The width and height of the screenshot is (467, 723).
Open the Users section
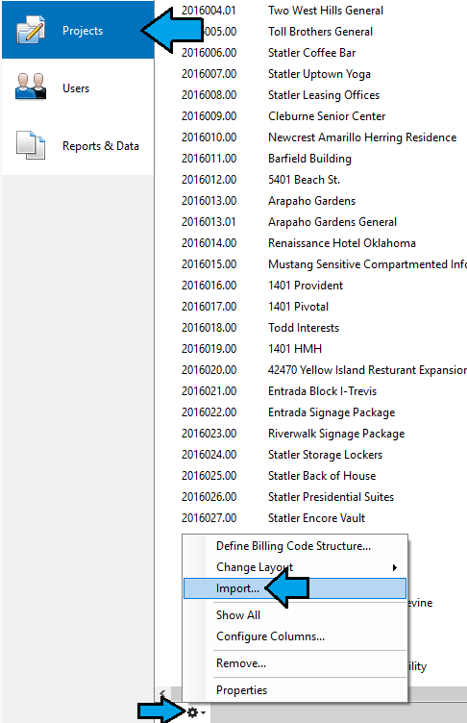[x=78, y=88]
